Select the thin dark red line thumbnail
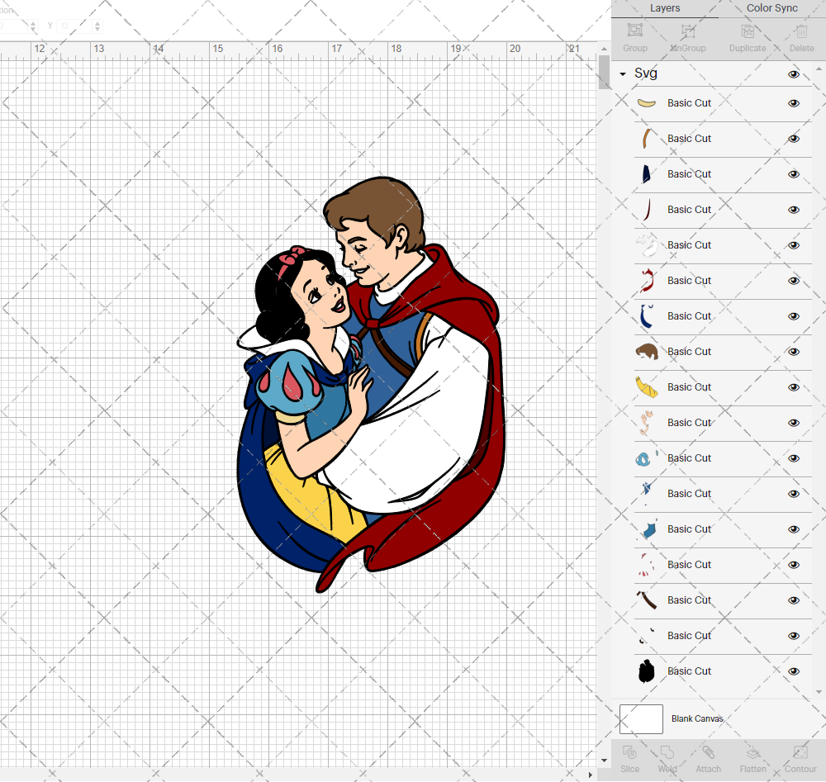 (x=647, y=210)
